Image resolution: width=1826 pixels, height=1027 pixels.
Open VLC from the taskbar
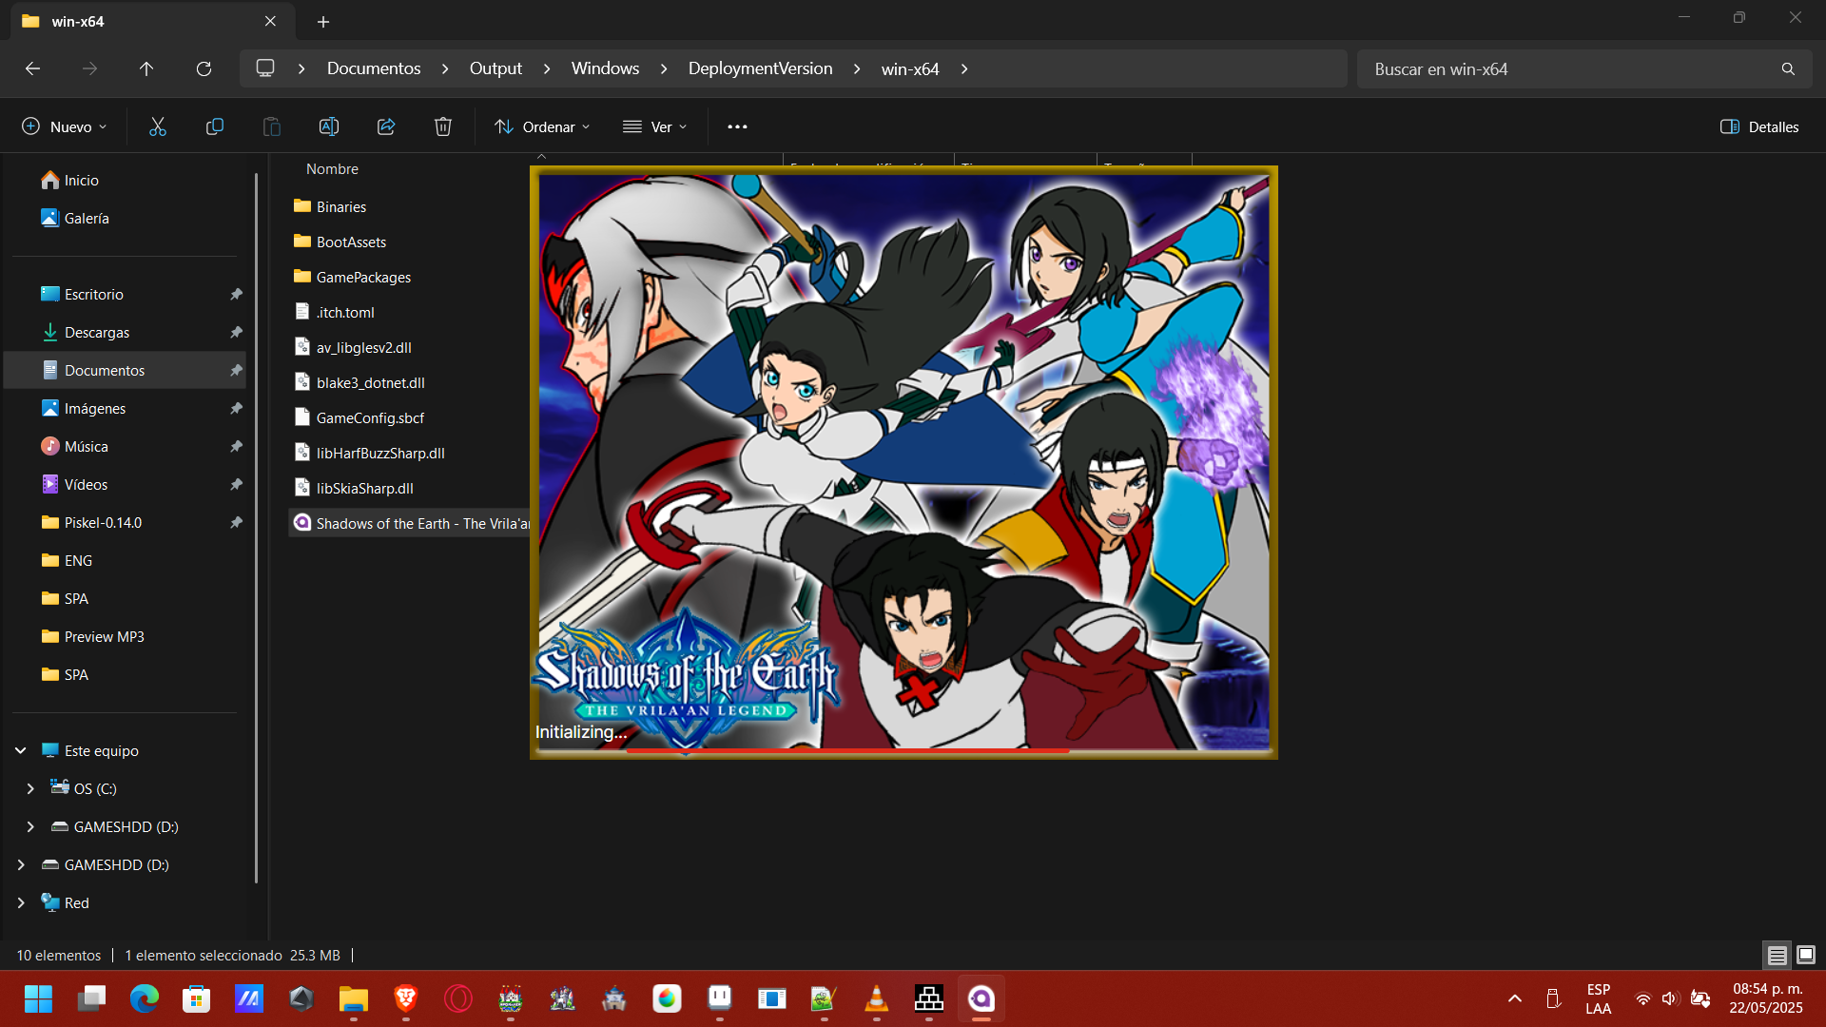(876, 998)
